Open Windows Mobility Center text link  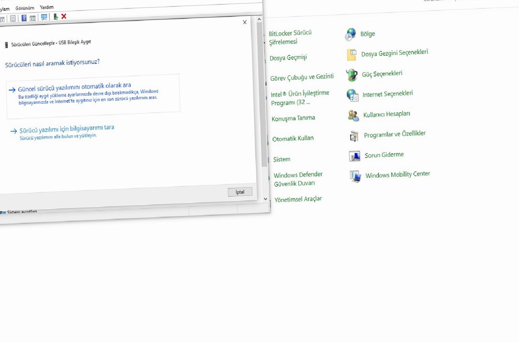(x=398, y=175)
